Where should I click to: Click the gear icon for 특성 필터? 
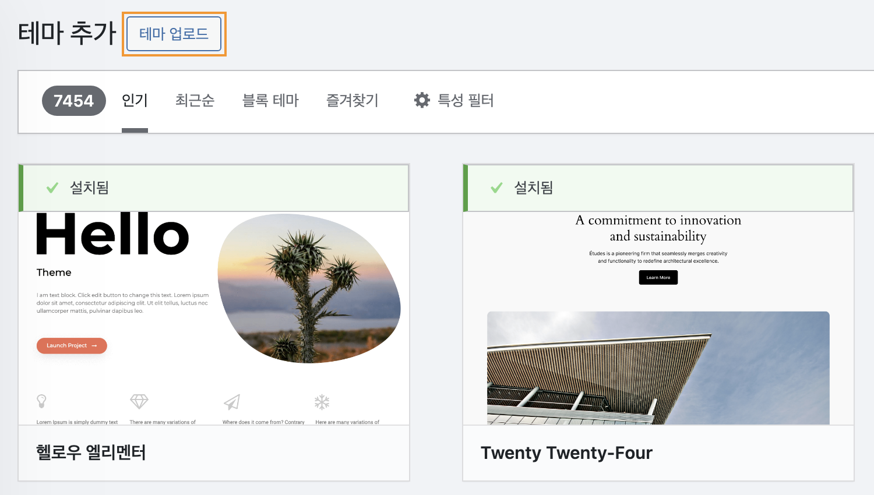[x=422, y=100]
